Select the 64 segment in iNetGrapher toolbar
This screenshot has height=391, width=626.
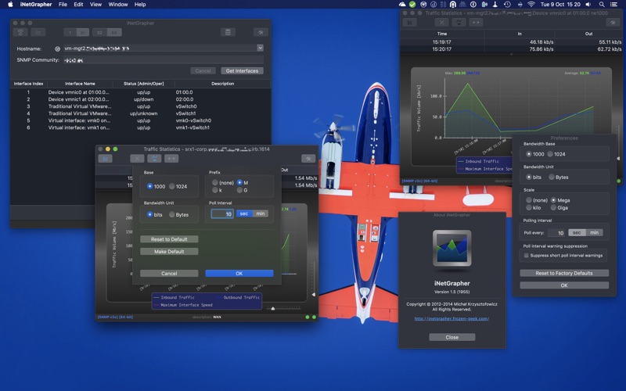(x=114, y=32)
